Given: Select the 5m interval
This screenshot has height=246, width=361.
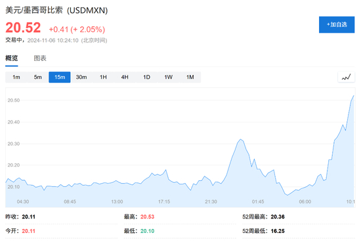Looking at the screenshot, I should coord(38,77).
